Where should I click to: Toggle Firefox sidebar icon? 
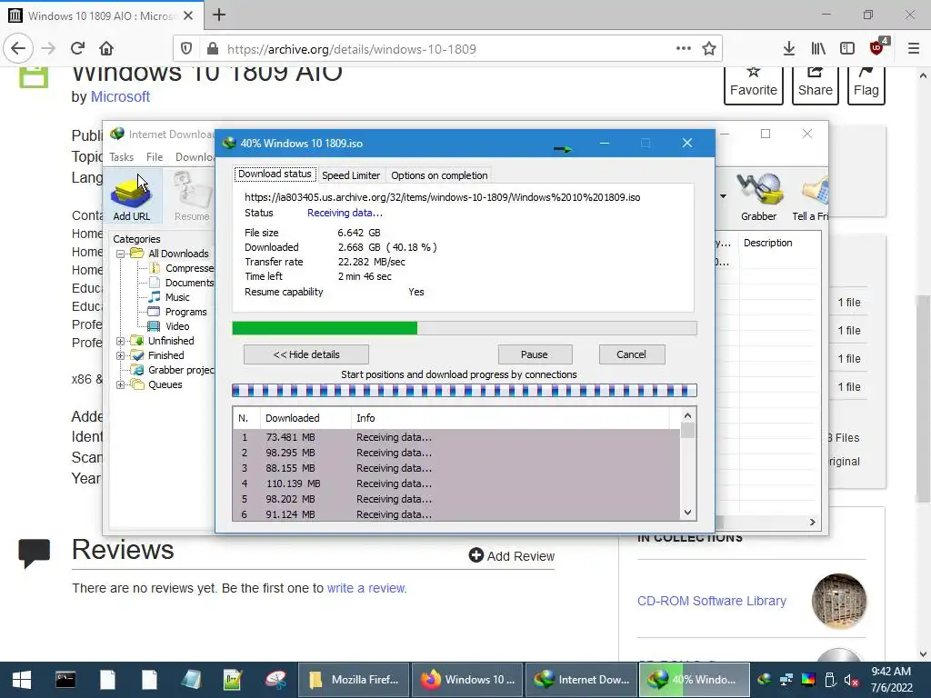point(847,49)
